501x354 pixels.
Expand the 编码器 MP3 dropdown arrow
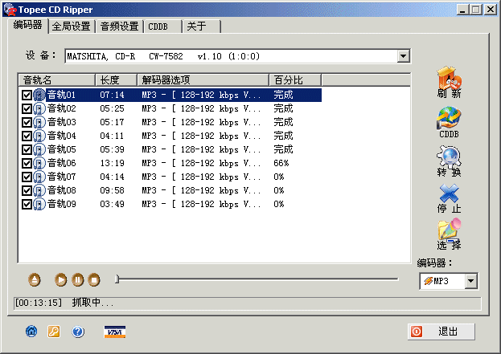pyautogui.click(x=470, y=281)
